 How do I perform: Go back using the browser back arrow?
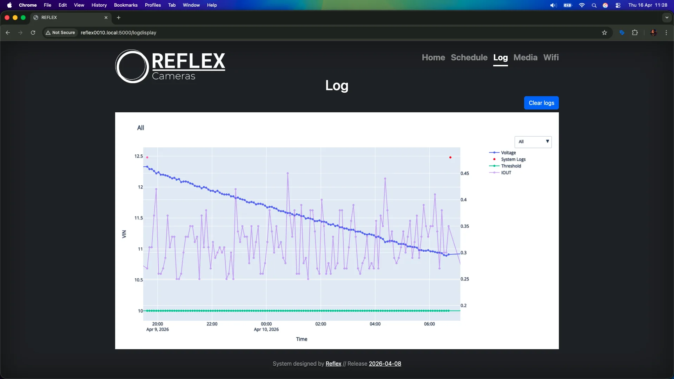[x=8, y=33]
